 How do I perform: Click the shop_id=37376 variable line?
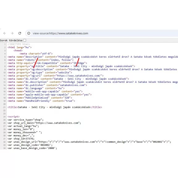21,139
